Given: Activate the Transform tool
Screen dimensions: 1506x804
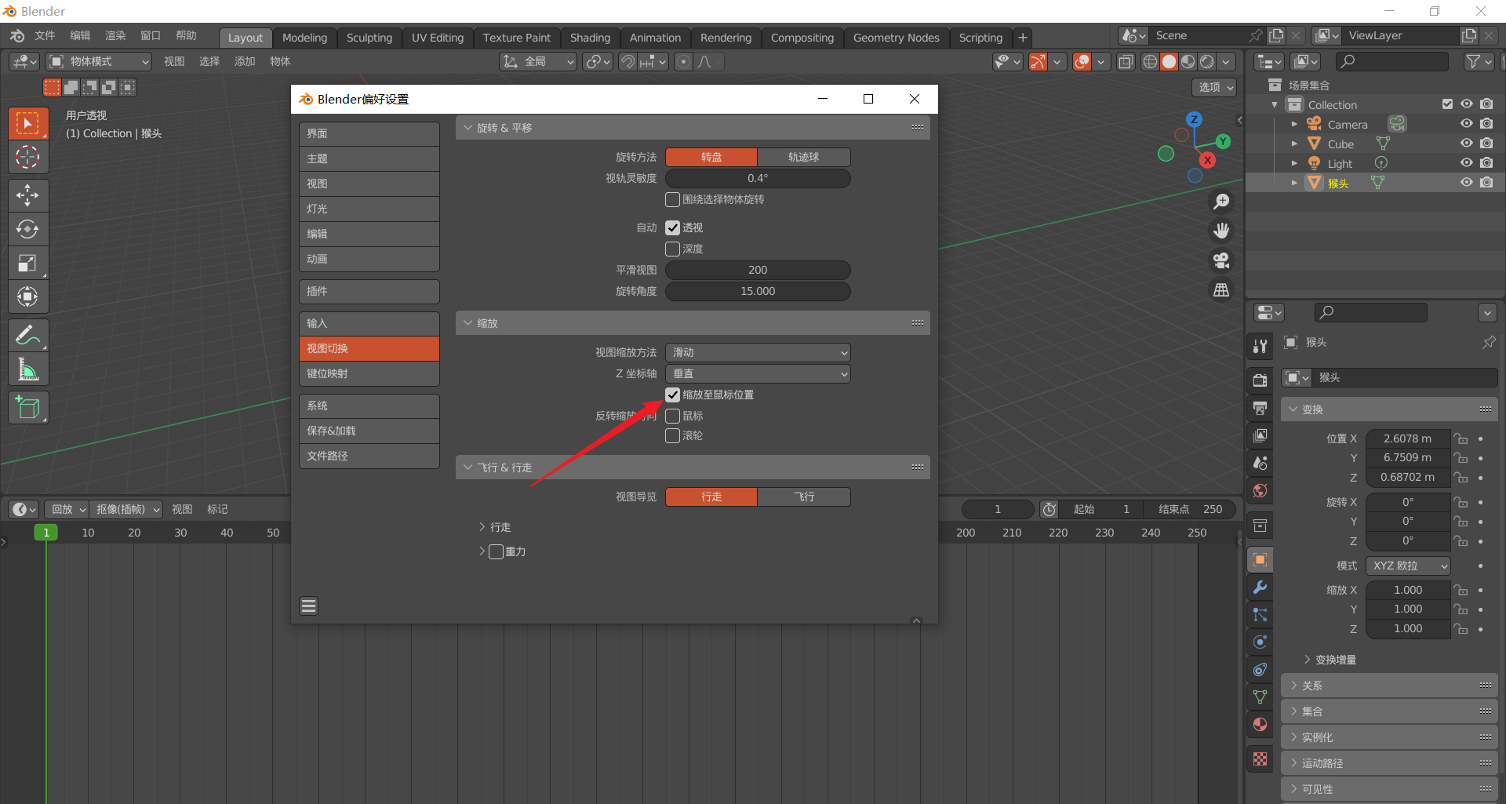Looking at the screenshot, I should point(28,296).
